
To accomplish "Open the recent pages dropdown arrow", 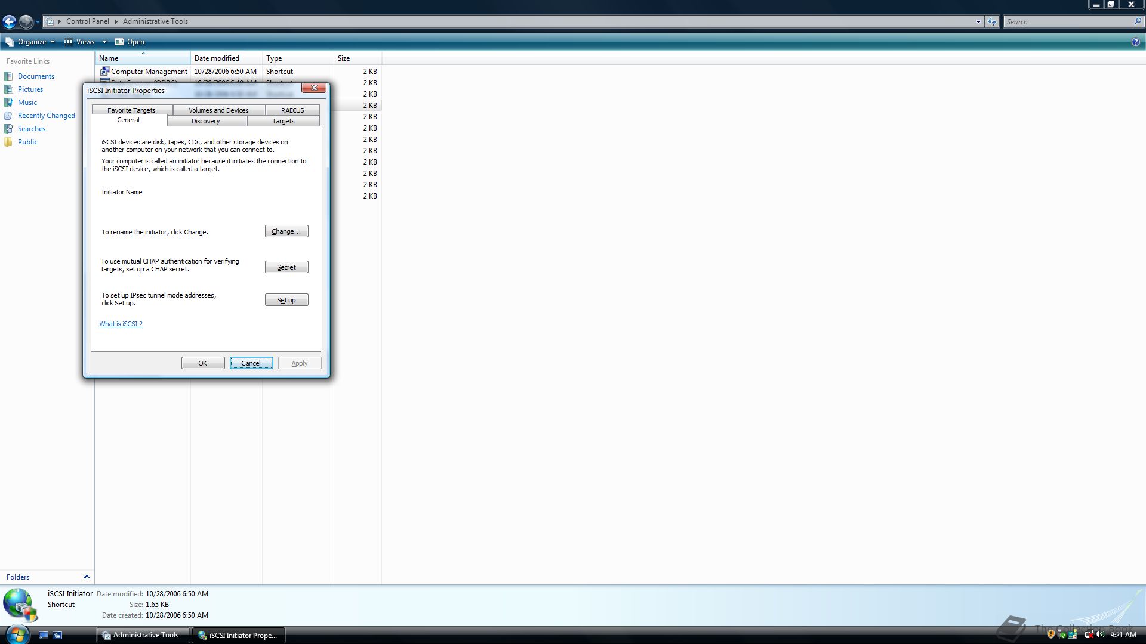I will click(x=38, y=22).
